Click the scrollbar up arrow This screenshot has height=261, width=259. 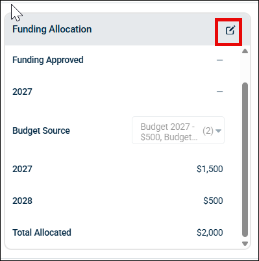(x=245, y=51)
